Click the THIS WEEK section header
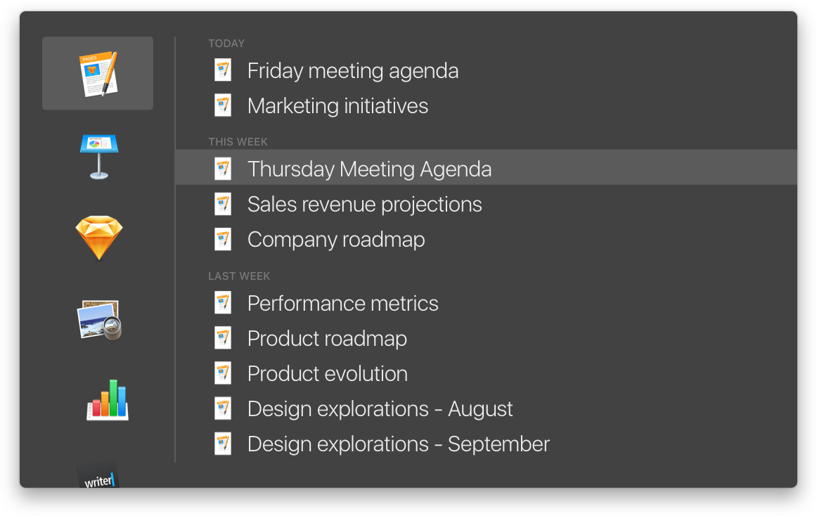This screenshot has height=516, width=817. pyautogui.click(x=238, y=141)
